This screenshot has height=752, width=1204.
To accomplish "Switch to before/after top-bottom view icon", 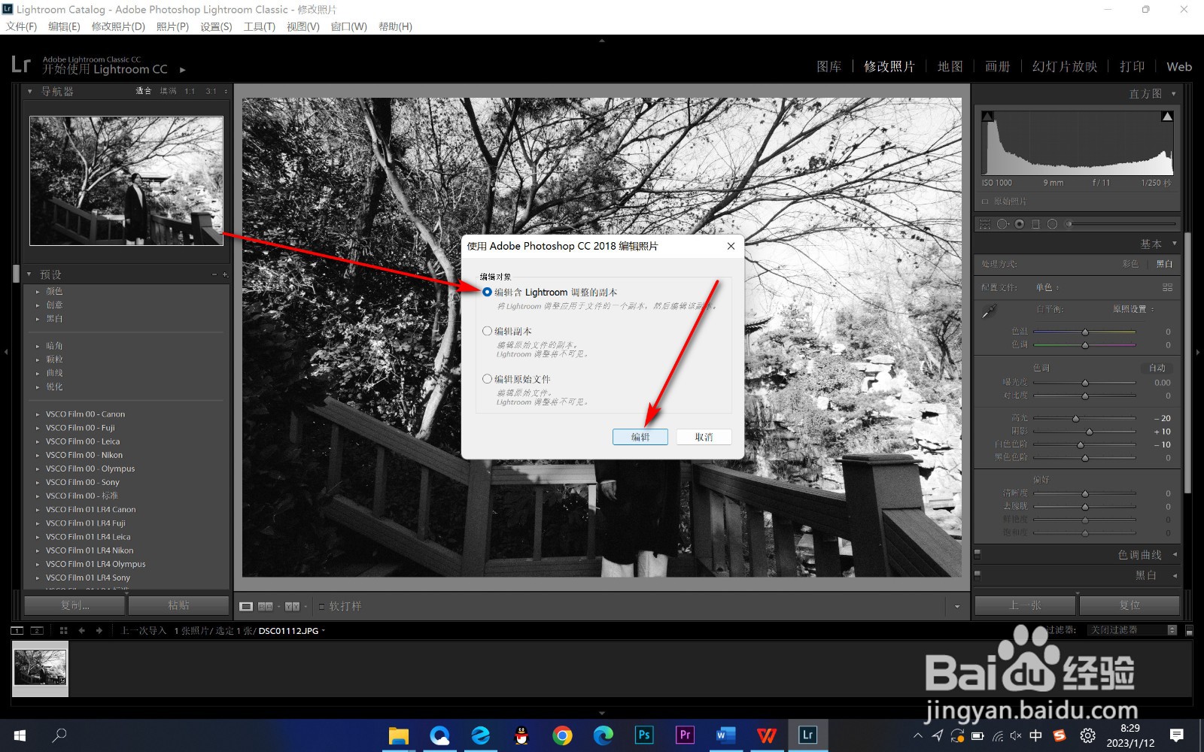I will (x=292, y=606).
